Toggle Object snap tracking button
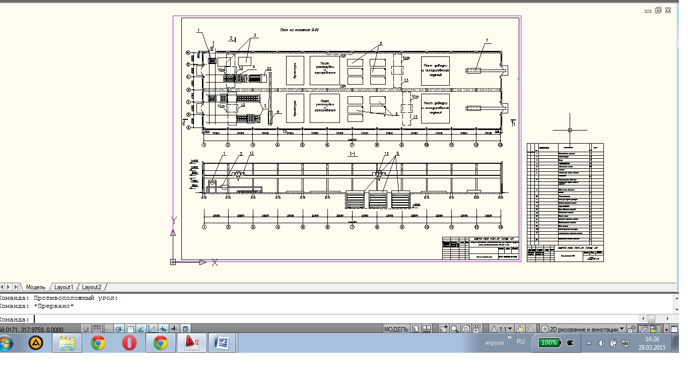 [x=141, y=329]
